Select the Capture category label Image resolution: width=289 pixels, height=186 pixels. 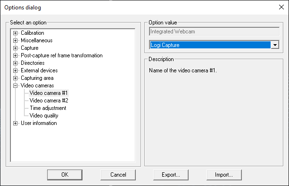(x=30, y=48)
